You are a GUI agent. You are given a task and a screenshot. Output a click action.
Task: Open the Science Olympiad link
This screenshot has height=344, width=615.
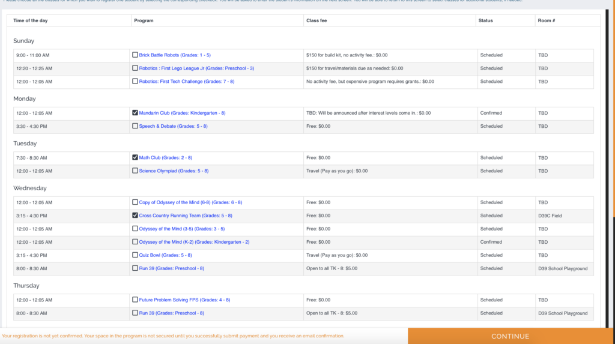coord(174,171)
